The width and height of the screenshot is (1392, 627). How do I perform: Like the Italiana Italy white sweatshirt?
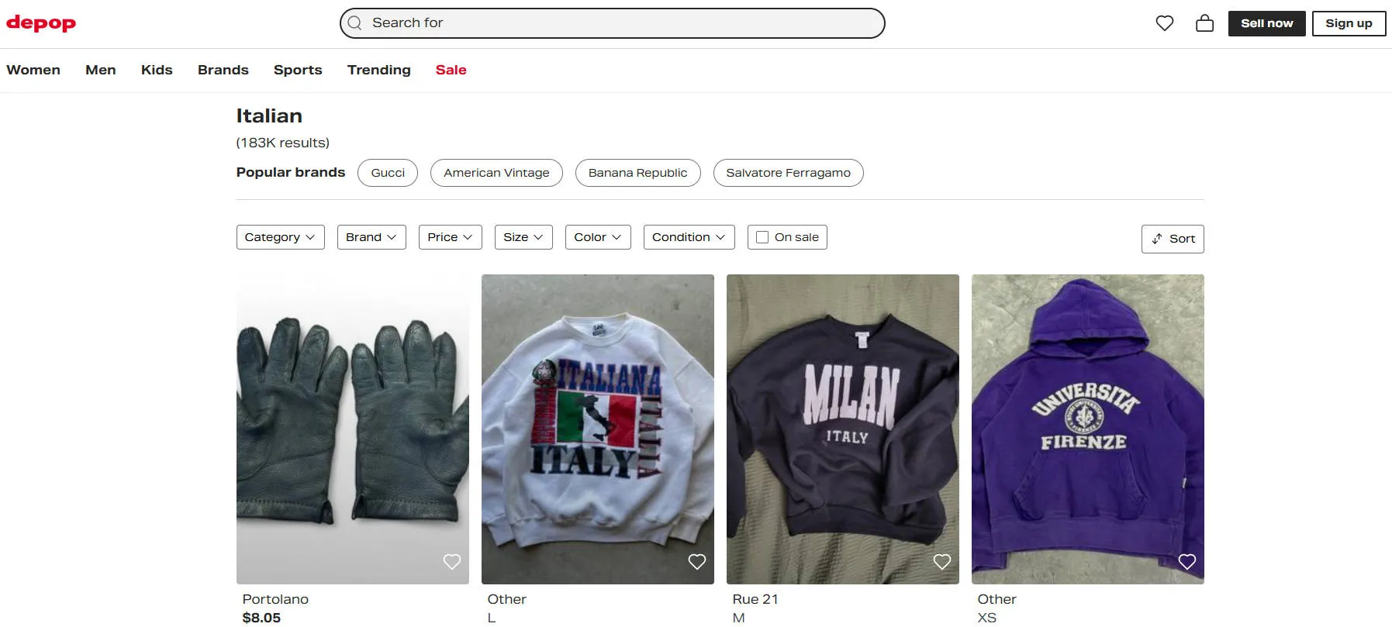click(x=697, y=562)
